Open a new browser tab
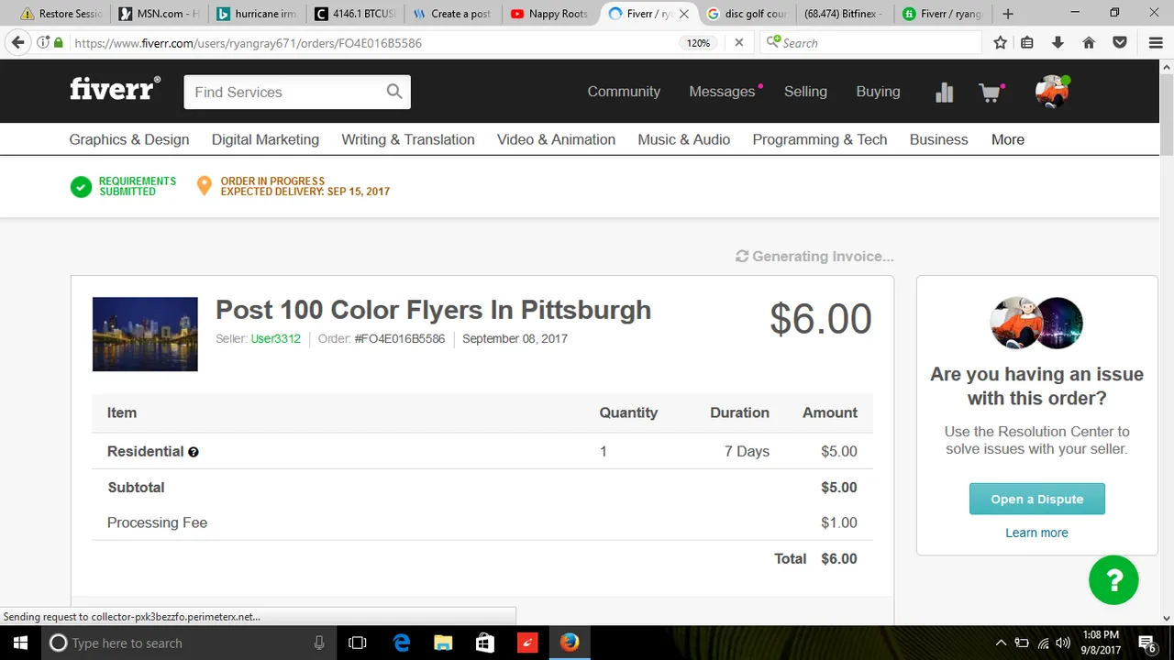The height and width of the screenshot is (660, 1174). click(x=1008, y=14)
